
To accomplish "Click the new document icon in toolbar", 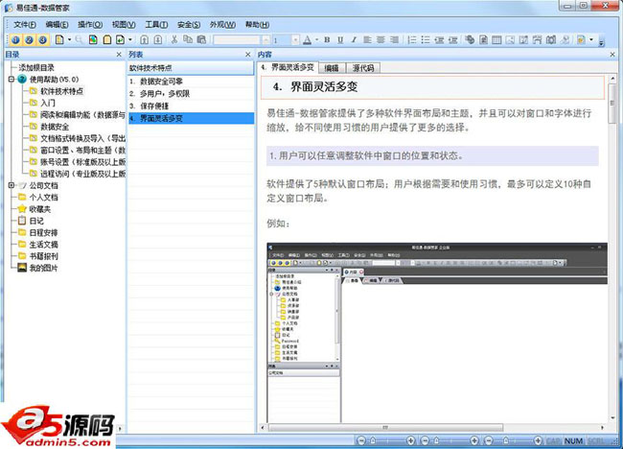I will point(59,39).
